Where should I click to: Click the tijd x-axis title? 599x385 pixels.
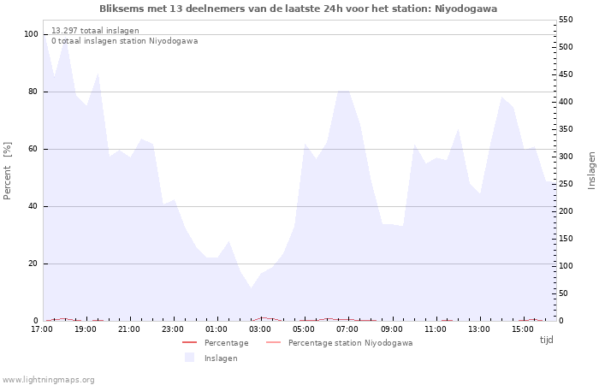(546, 340)
